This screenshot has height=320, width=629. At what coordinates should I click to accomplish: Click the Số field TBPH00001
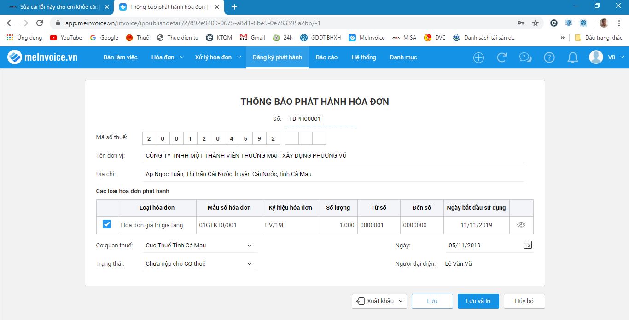click(x=320, y=119)
